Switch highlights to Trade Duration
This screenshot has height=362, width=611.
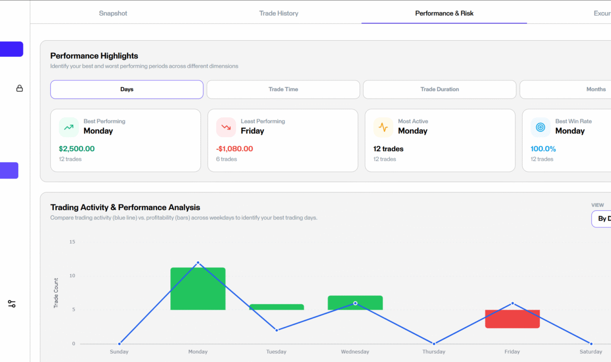[x=439, y=89]
